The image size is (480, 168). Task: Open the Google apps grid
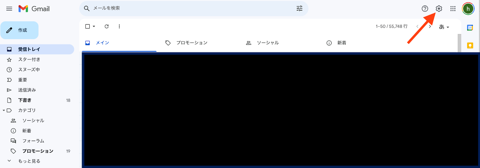tap(453, 9)
